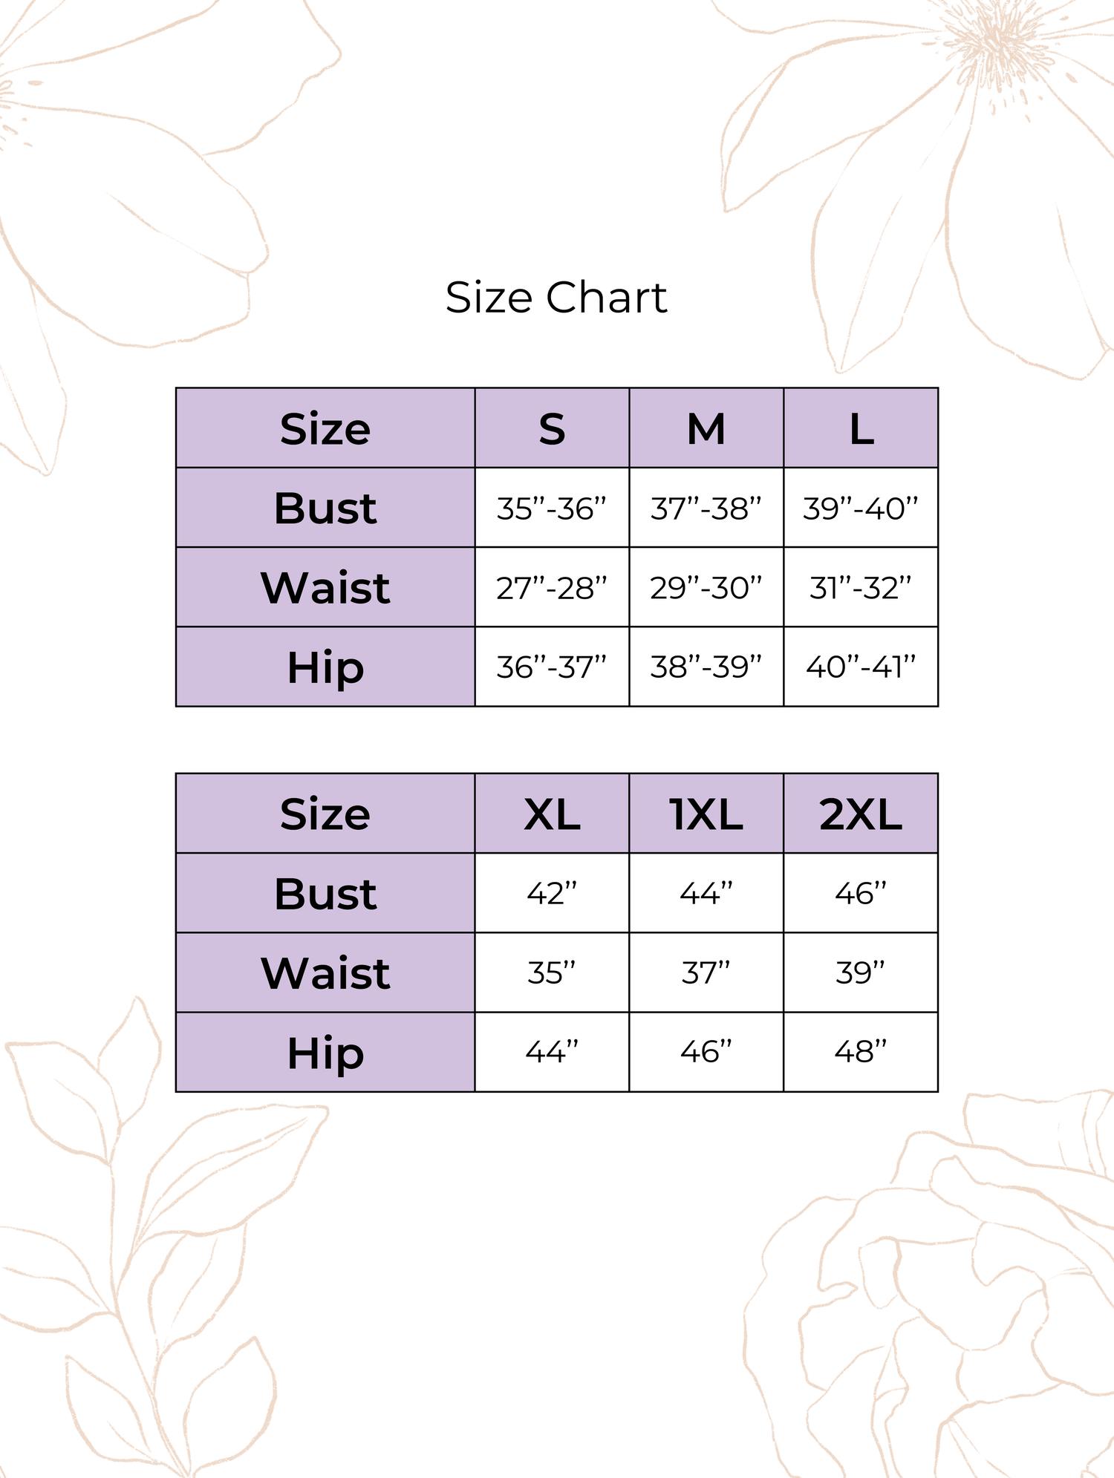The width and height of the screenshot is (1114, 1478).
Task: Click the 27"-28" waist measurement cell
Action: [x=552, y=588]
